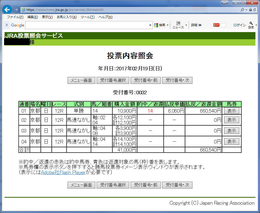Open the 表示(V) menu

click(x=47, y=17)
